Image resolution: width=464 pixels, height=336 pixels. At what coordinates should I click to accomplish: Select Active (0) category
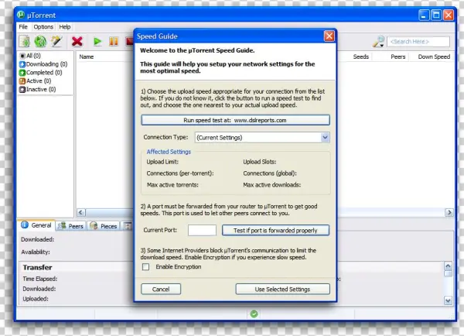[x=36, y=81]
